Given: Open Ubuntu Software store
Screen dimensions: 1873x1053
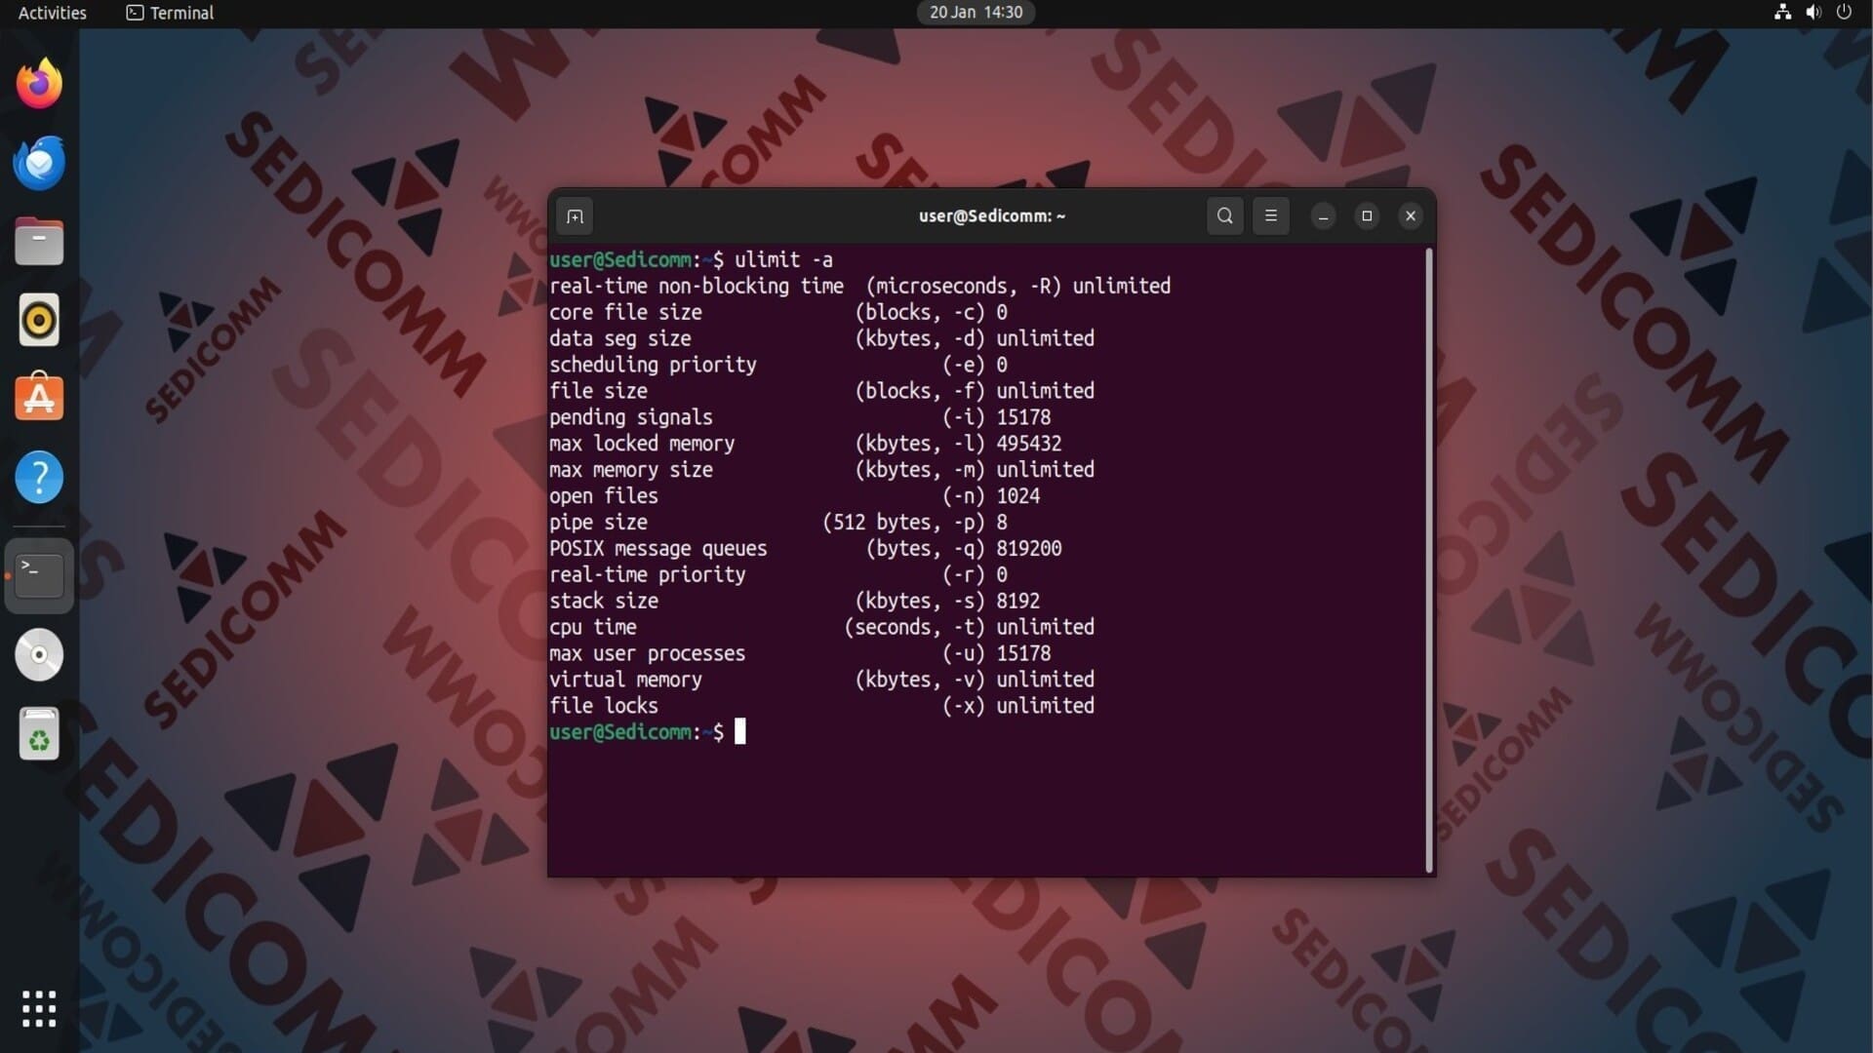Looking at the screenshot, I should 39,398.
